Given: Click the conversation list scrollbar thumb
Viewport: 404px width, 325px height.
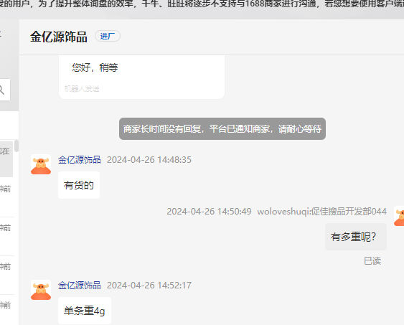Looking at the screenshot, I should point(17,146).
